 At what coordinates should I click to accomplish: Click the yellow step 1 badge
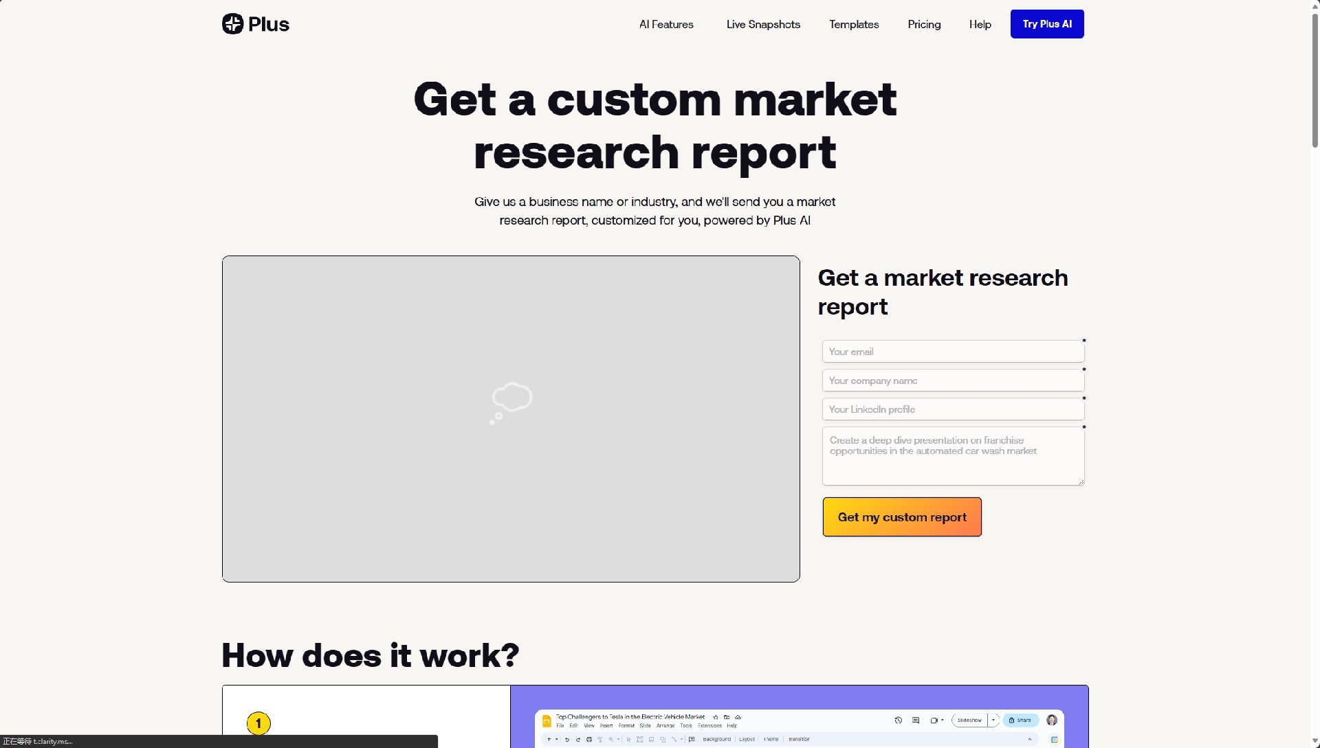click(x=258, y=723)
